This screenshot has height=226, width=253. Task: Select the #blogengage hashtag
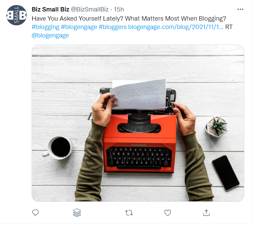[x=79, y=27]
